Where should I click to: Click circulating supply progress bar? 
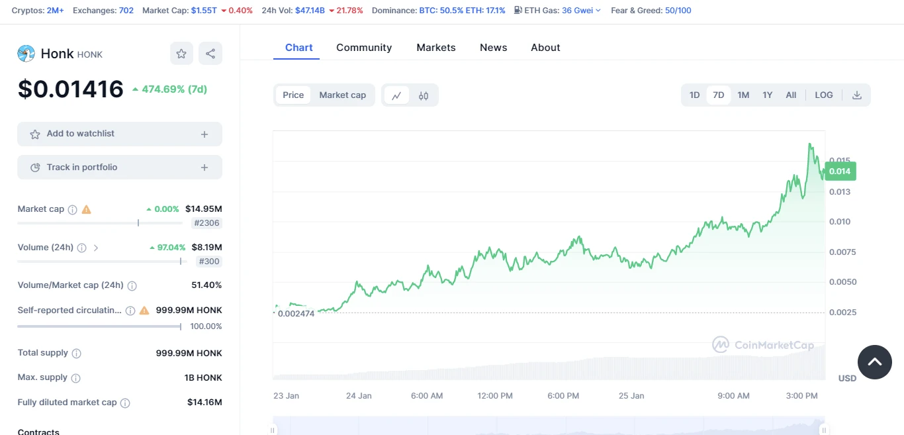pyautogui.click(x=99, y=326)
